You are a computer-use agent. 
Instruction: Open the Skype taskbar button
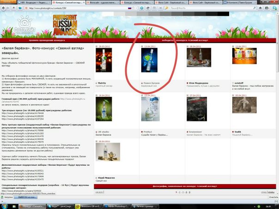pyautogui.click(x=61, y=206)
